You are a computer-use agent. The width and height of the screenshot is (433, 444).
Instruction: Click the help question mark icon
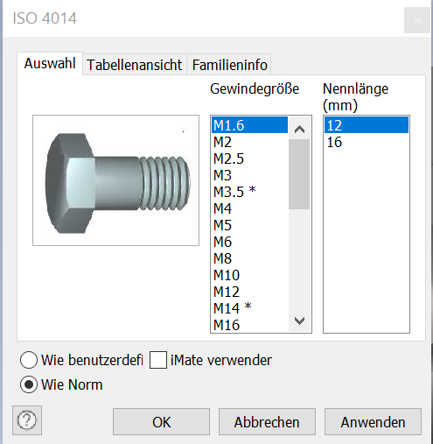pos(27,420)
